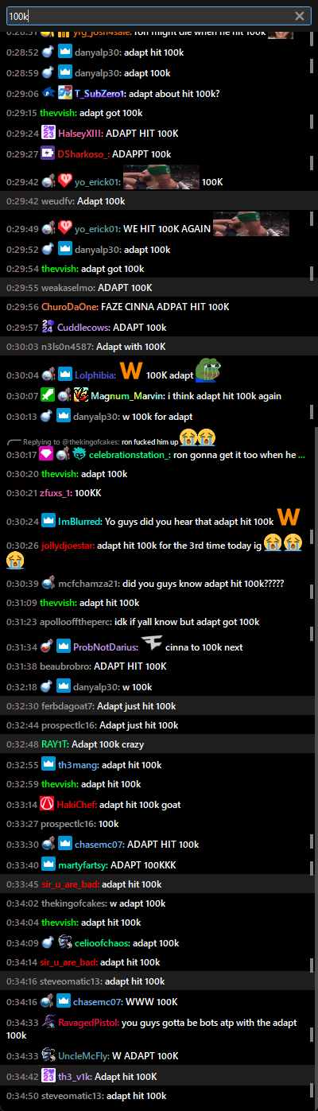Click the badge next to UncleMcFly

pos(48,1055)
